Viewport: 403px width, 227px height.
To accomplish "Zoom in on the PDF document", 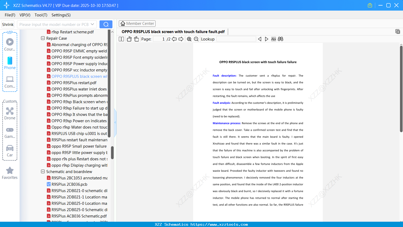I will pyautogui.click(x=189, y=39).
